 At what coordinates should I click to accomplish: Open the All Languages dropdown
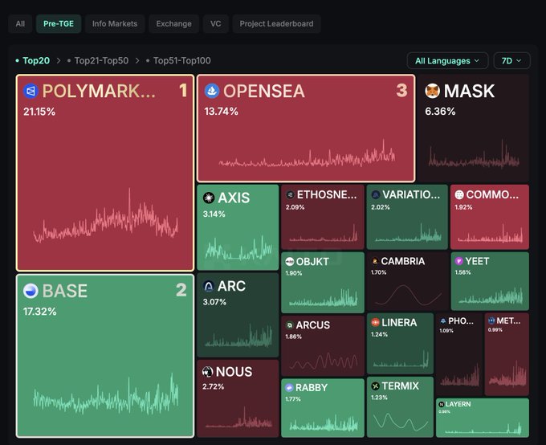tap(447, 61)
